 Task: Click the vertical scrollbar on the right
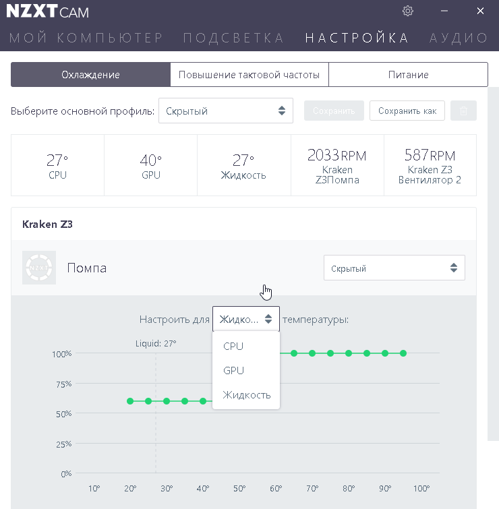[x=493, y=270]
